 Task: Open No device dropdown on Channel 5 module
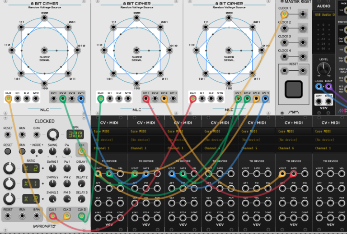(x=257, y=140)
